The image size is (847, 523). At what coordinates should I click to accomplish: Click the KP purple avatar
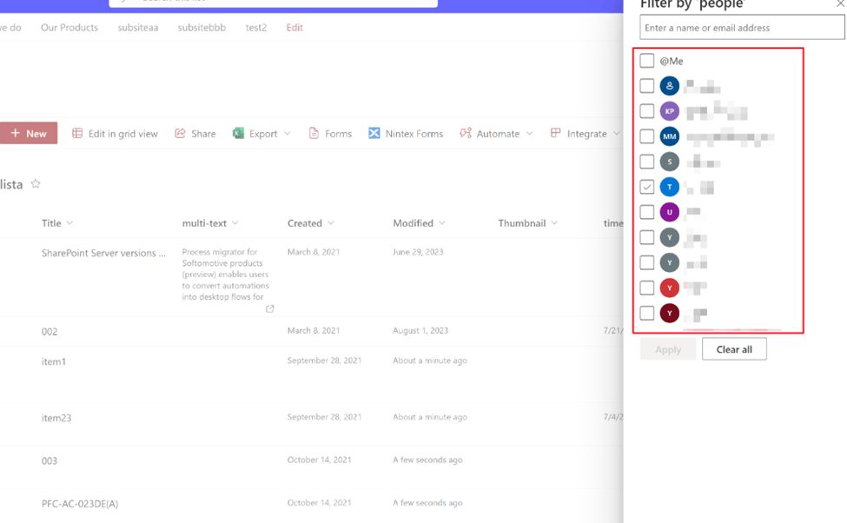[x=669, y=111]
